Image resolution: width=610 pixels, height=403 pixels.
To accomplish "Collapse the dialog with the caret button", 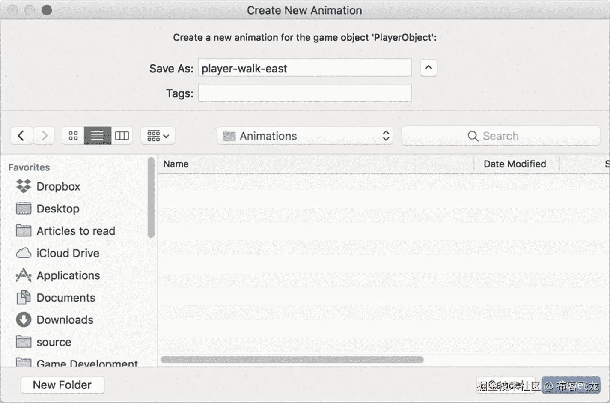I will [x=428, y=68].
